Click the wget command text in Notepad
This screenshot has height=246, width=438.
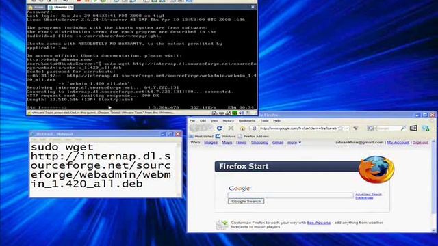click(x=101, y=165)
